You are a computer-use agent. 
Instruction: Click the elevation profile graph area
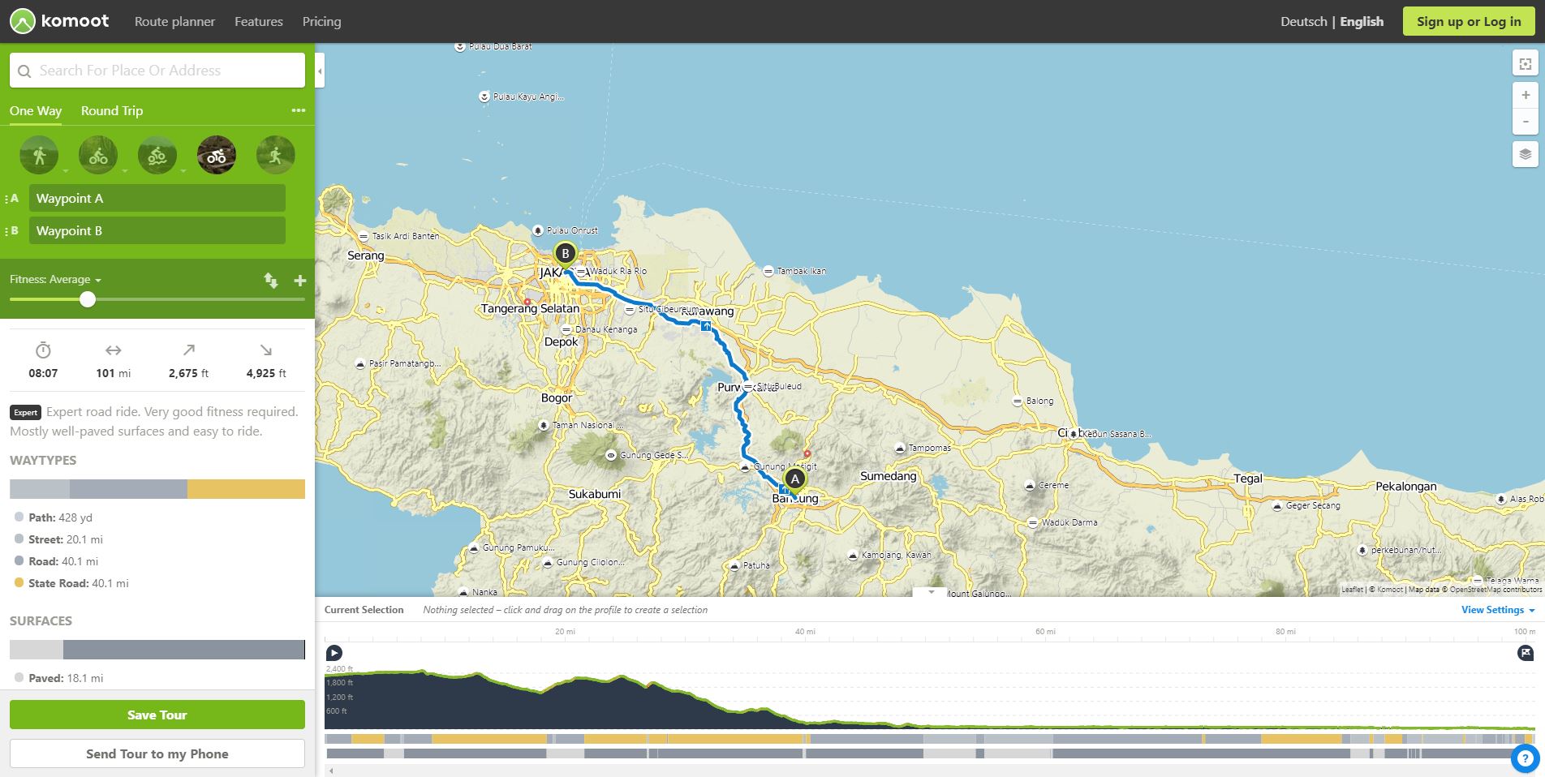coord(930,698)
